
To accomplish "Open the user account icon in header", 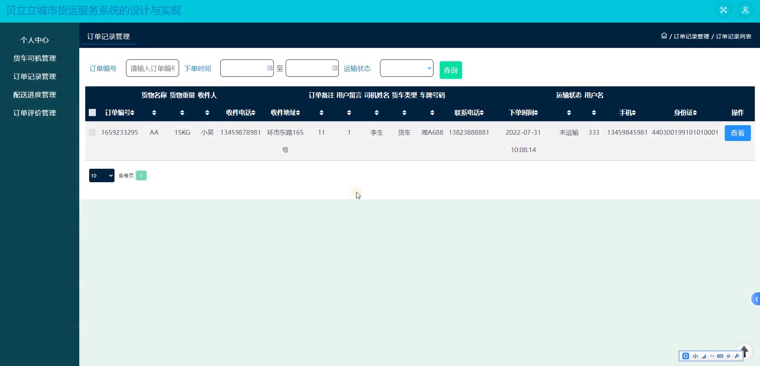I will pyautogui.click(x=745, y=10).
